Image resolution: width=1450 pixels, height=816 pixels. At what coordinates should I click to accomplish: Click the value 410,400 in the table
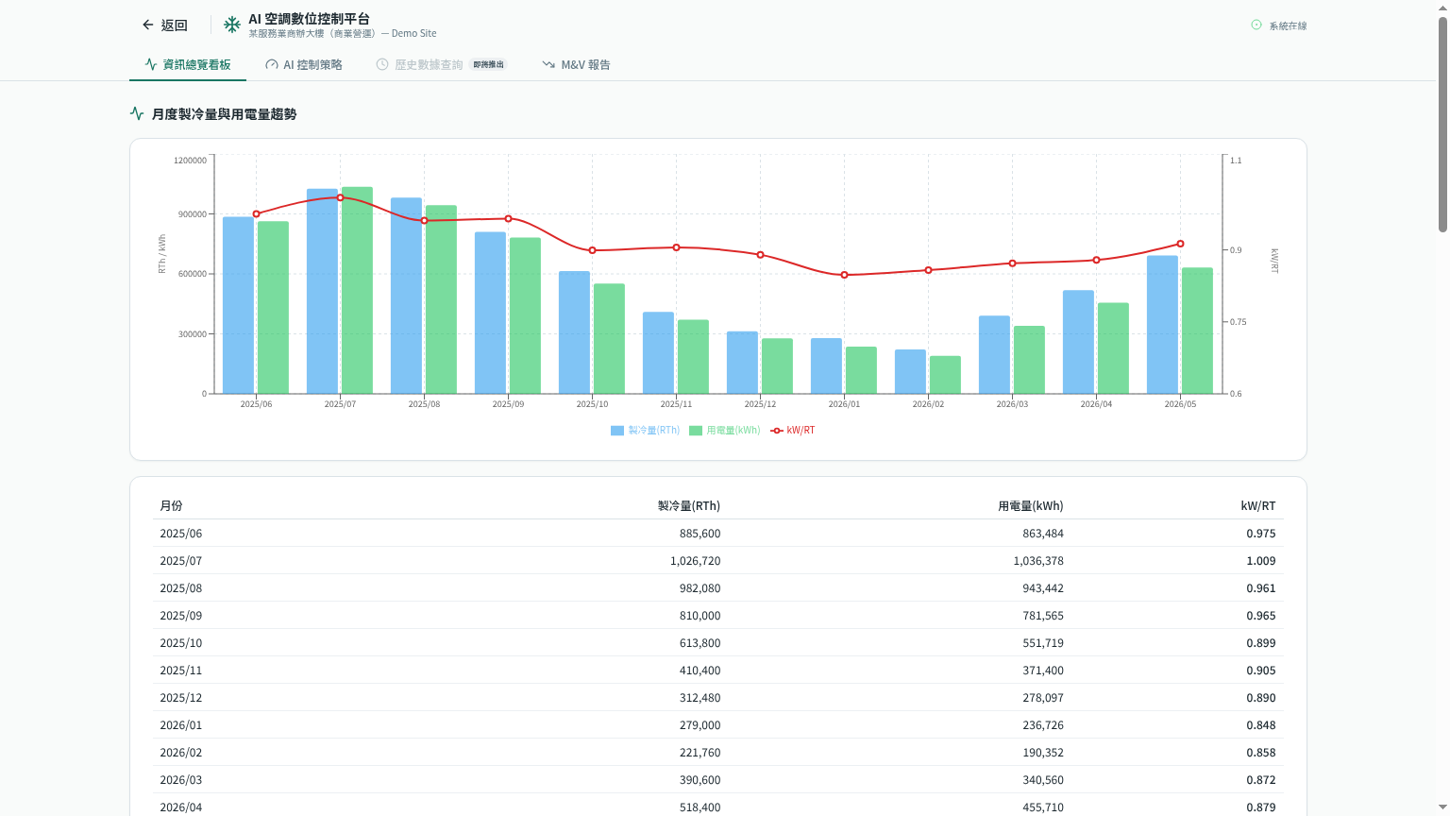(x=700, y=671)
